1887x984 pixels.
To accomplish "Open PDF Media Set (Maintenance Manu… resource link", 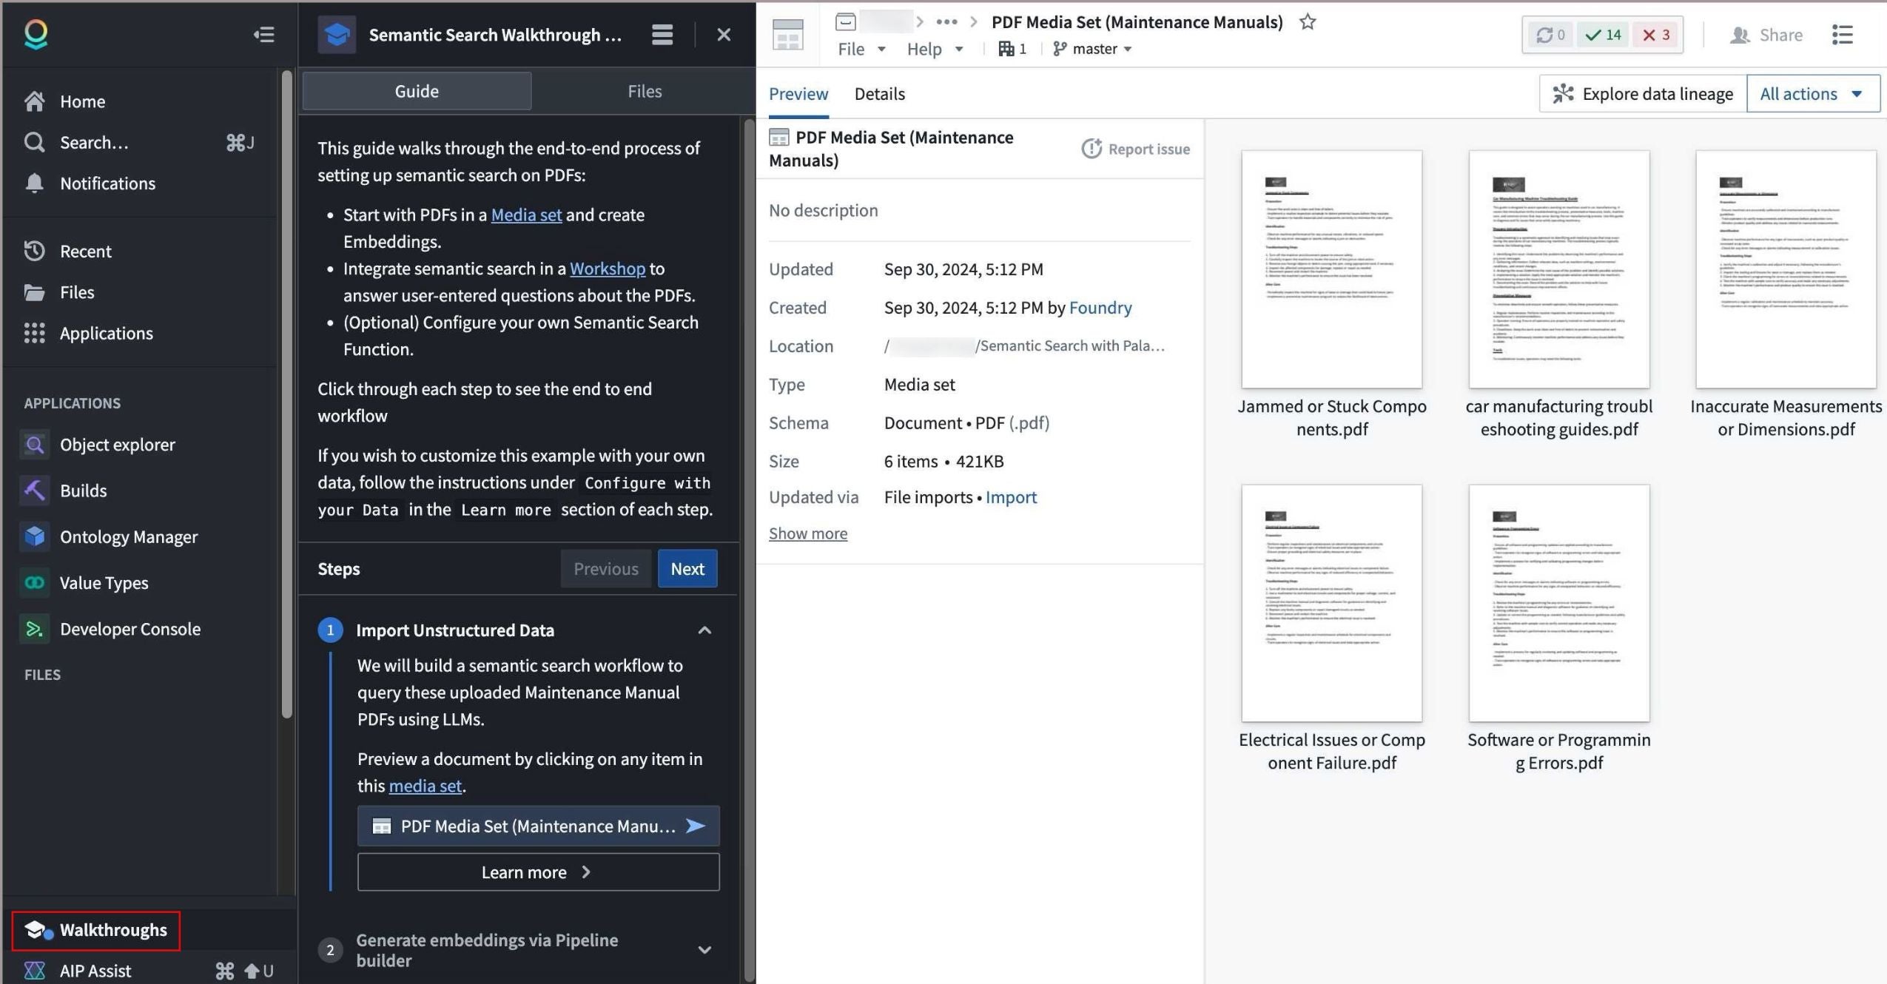I will click(538, 826).
